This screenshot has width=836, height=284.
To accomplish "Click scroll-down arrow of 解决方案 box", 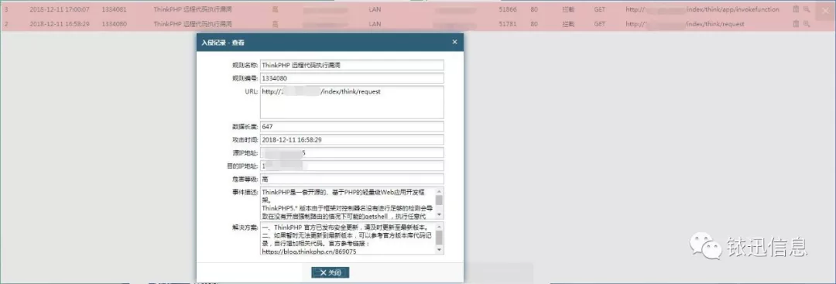I will tap(440, 250).
